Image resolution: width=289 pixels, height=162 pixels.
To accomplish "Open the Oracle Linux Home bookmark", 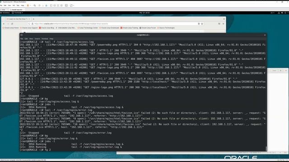I will [10, 28].
